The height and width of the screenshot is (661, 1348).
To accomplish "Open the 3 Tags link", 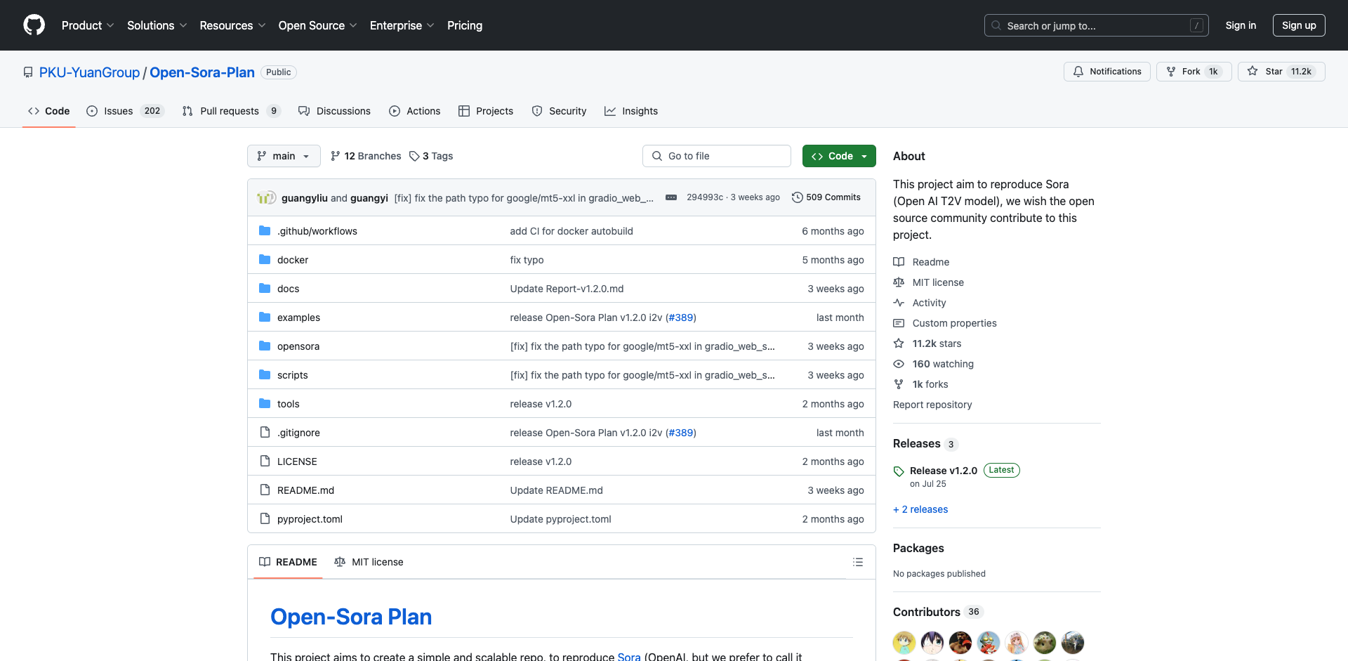I will point(431,156).
